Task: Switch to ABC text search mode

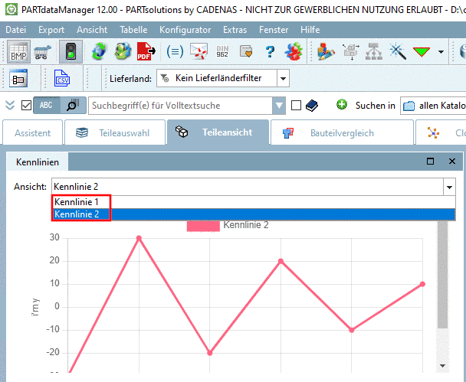Action: click(47, 106)
